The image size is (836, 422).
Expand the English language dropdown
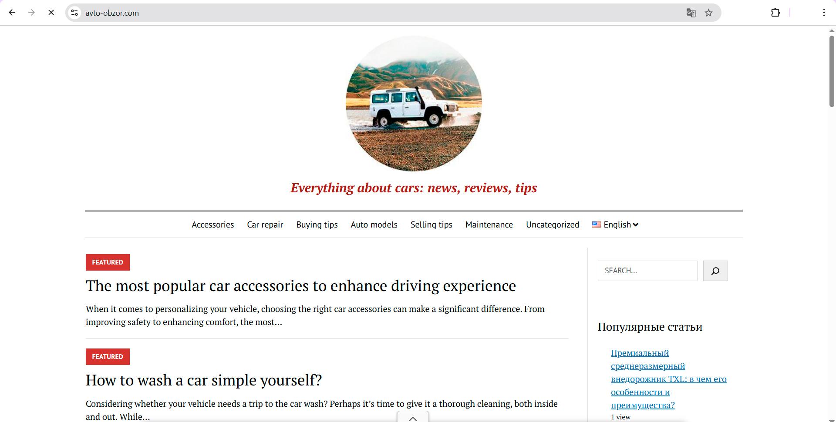point(615,224)
